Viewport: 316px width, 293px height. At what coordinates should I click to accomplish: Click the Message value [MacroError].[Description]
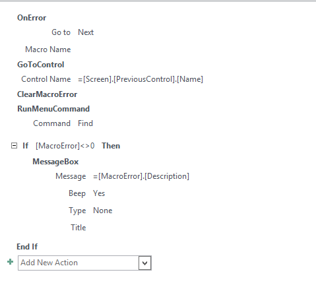click(141, 176)
